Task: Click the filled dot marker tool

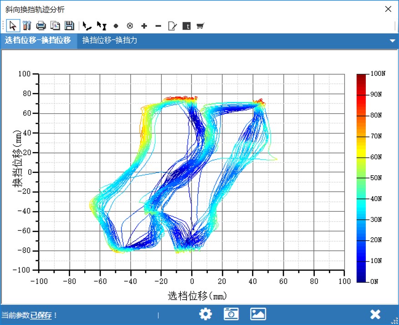Action: (116, 26)
